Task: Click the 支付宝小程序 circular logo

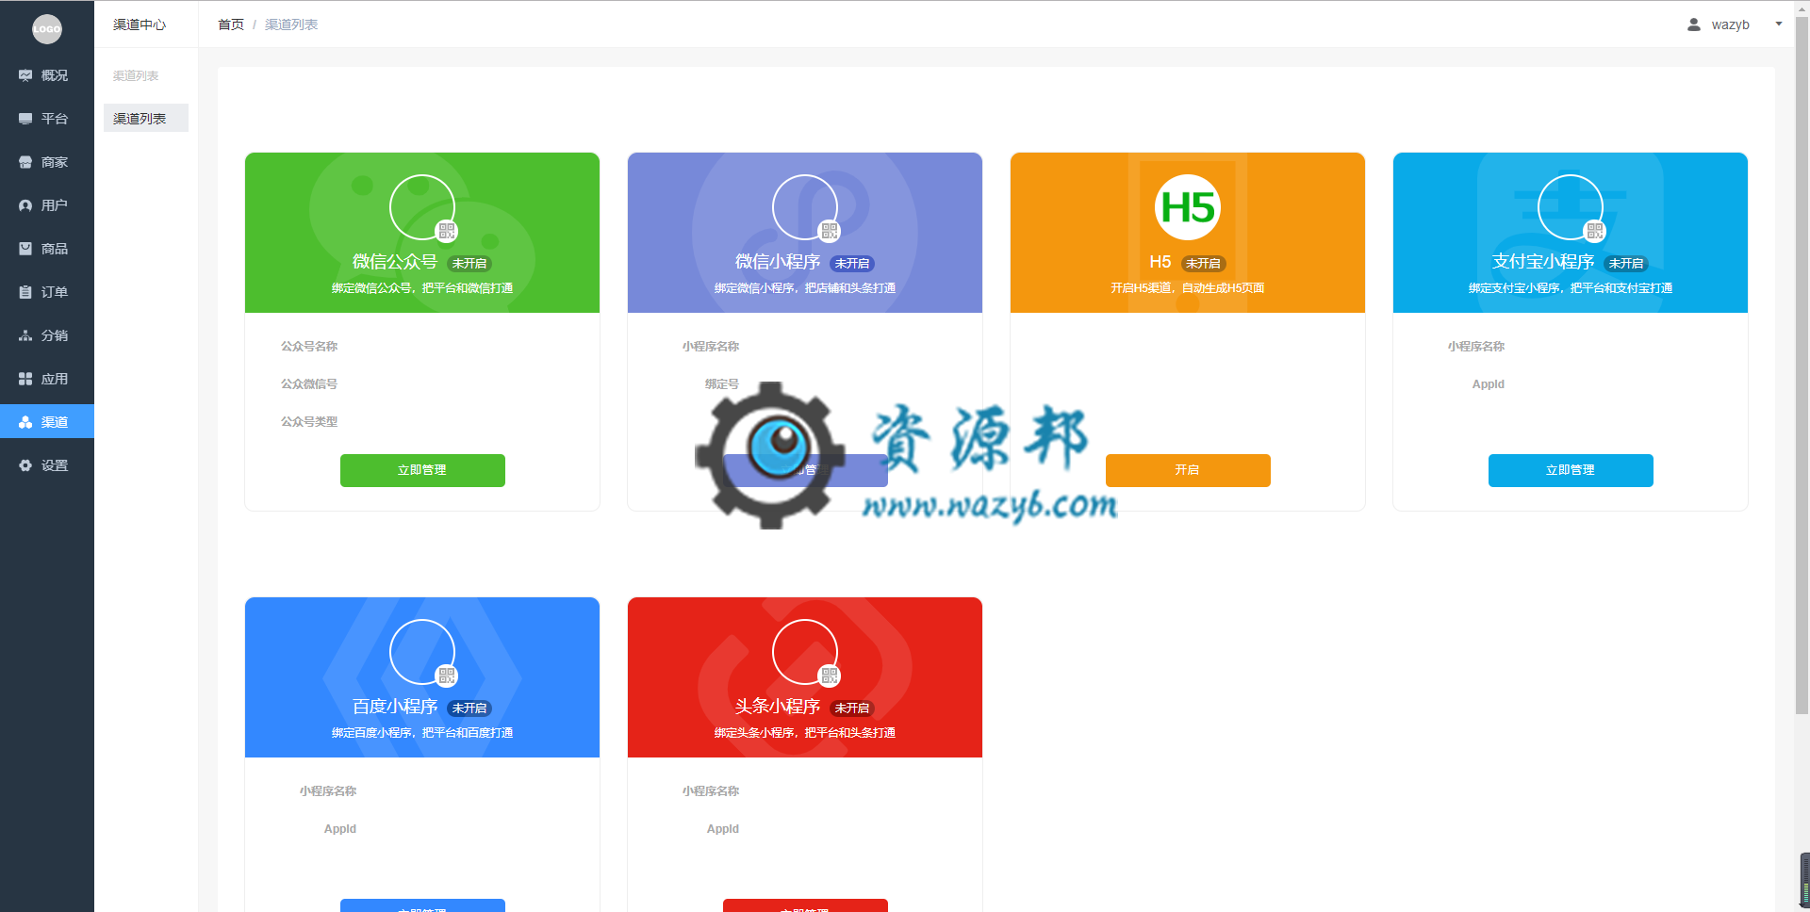Action: [x=1571, y=207]
